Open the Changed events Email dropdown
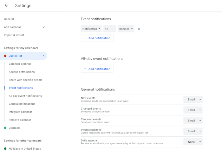The height and width of the screenshot is (150, 222). pos(193,110)
